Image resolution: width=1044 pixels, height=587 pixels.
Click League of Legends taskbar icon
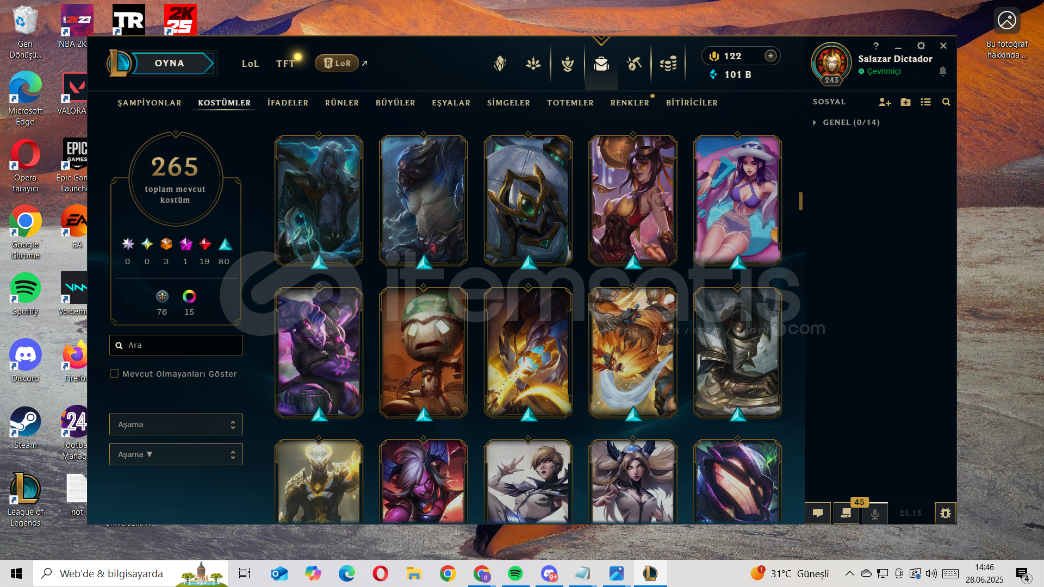point(650,573)
